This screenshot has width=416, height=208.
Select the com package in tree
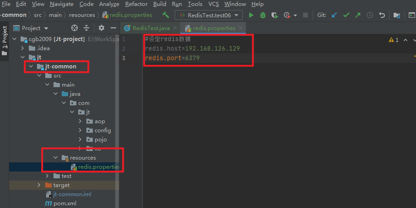coord(80,103)
